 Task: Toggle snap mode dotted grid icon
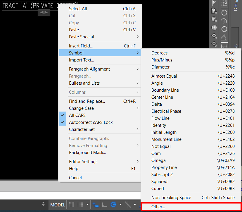point(80,204)
